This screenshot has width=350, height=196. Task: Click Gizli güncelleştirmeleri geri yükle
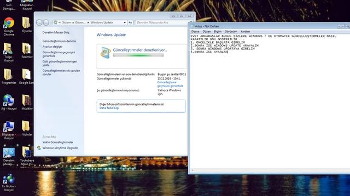[x=60, y=63]
